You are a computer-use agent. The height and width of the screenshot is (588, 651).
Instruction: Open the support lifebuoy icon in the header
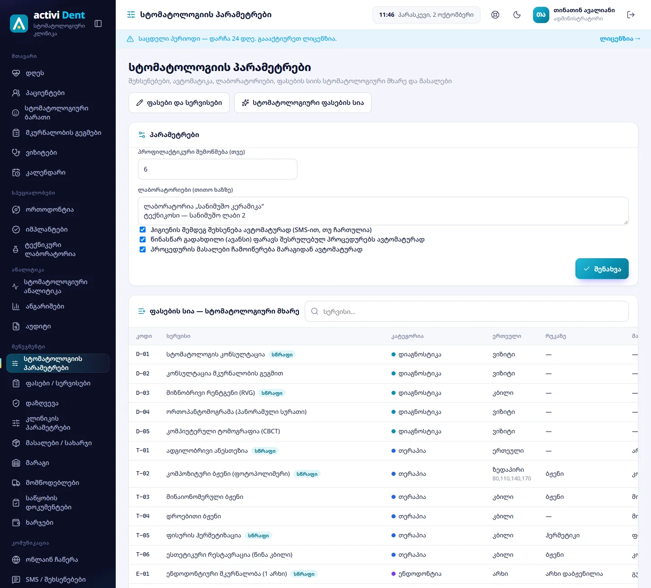(x=495, y=15)
